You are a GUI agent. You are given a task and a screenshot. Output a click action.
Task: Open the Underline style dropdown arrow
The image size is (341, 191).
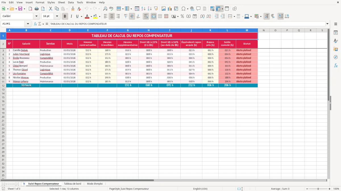click(81, 16)
